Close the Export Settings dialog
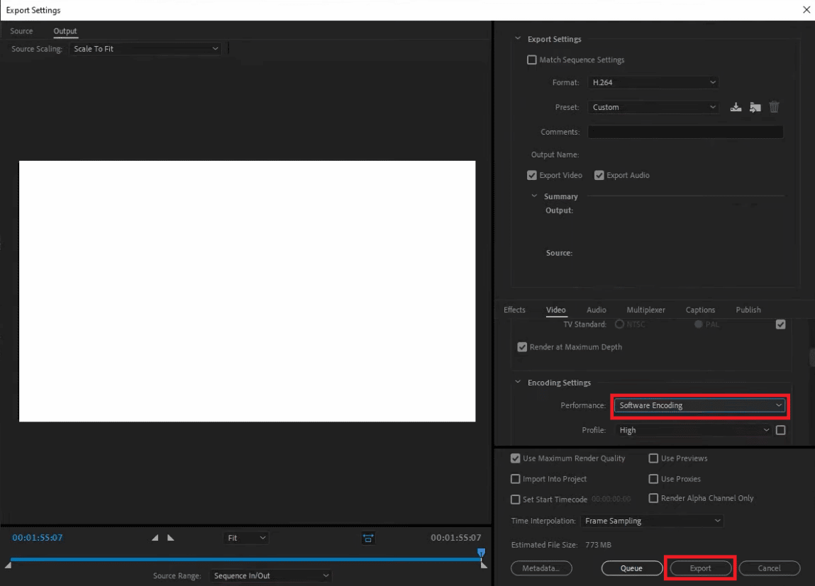Image resolution: width=815 pixels, height=586 pixels. (x=806, y=10)
